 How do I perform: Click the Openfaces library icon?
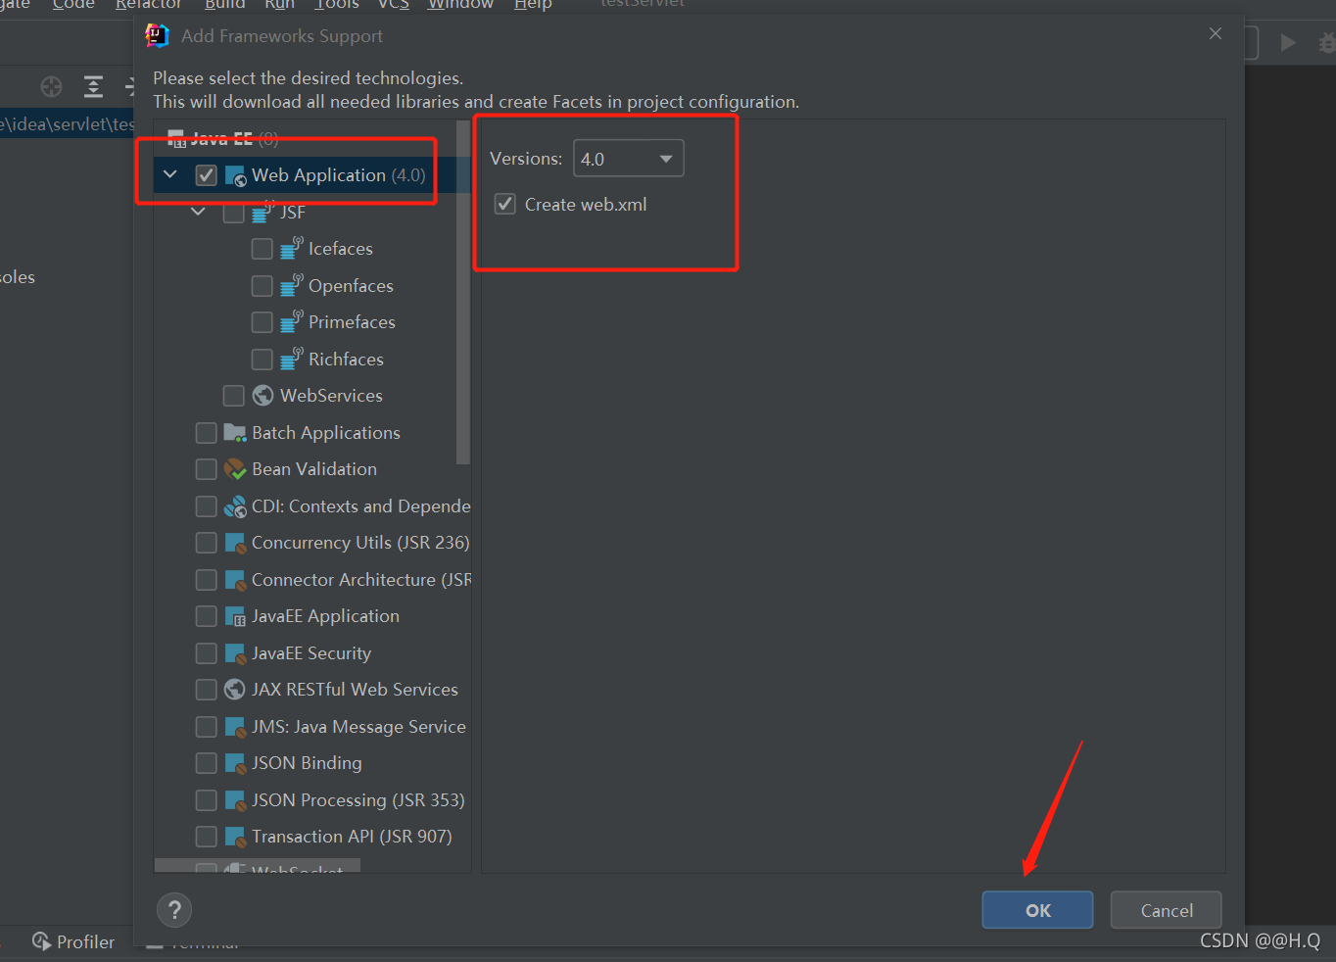pos(292,285)
